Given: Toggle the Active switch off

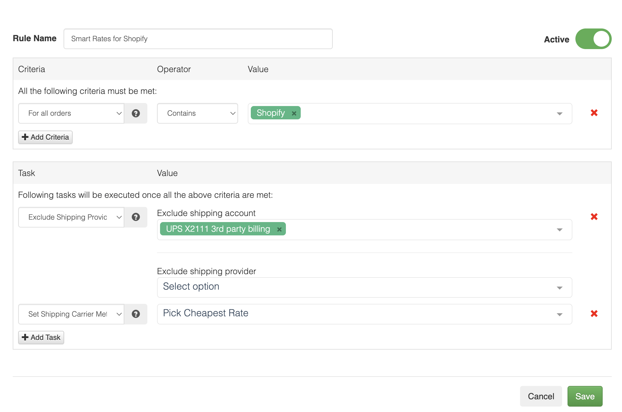Looking at the screenshot, I should tap(593, 39).
